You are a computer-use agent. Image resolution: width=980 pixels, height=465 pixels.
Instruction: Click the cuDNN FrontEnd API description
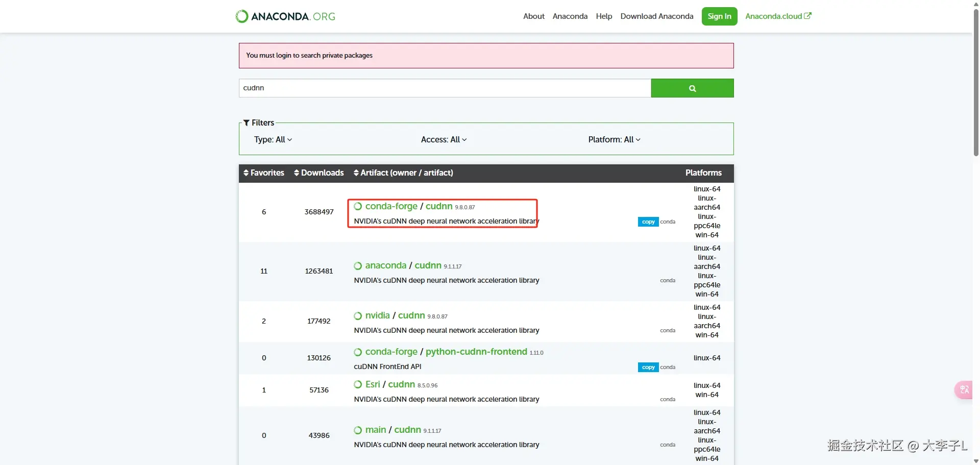[387, 366]
